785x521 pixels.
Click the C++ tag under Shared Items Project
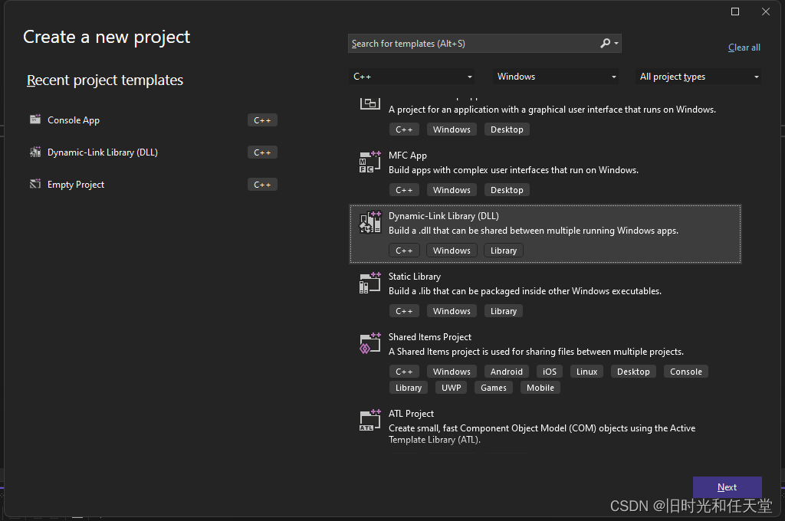click(x=404, y=372)
